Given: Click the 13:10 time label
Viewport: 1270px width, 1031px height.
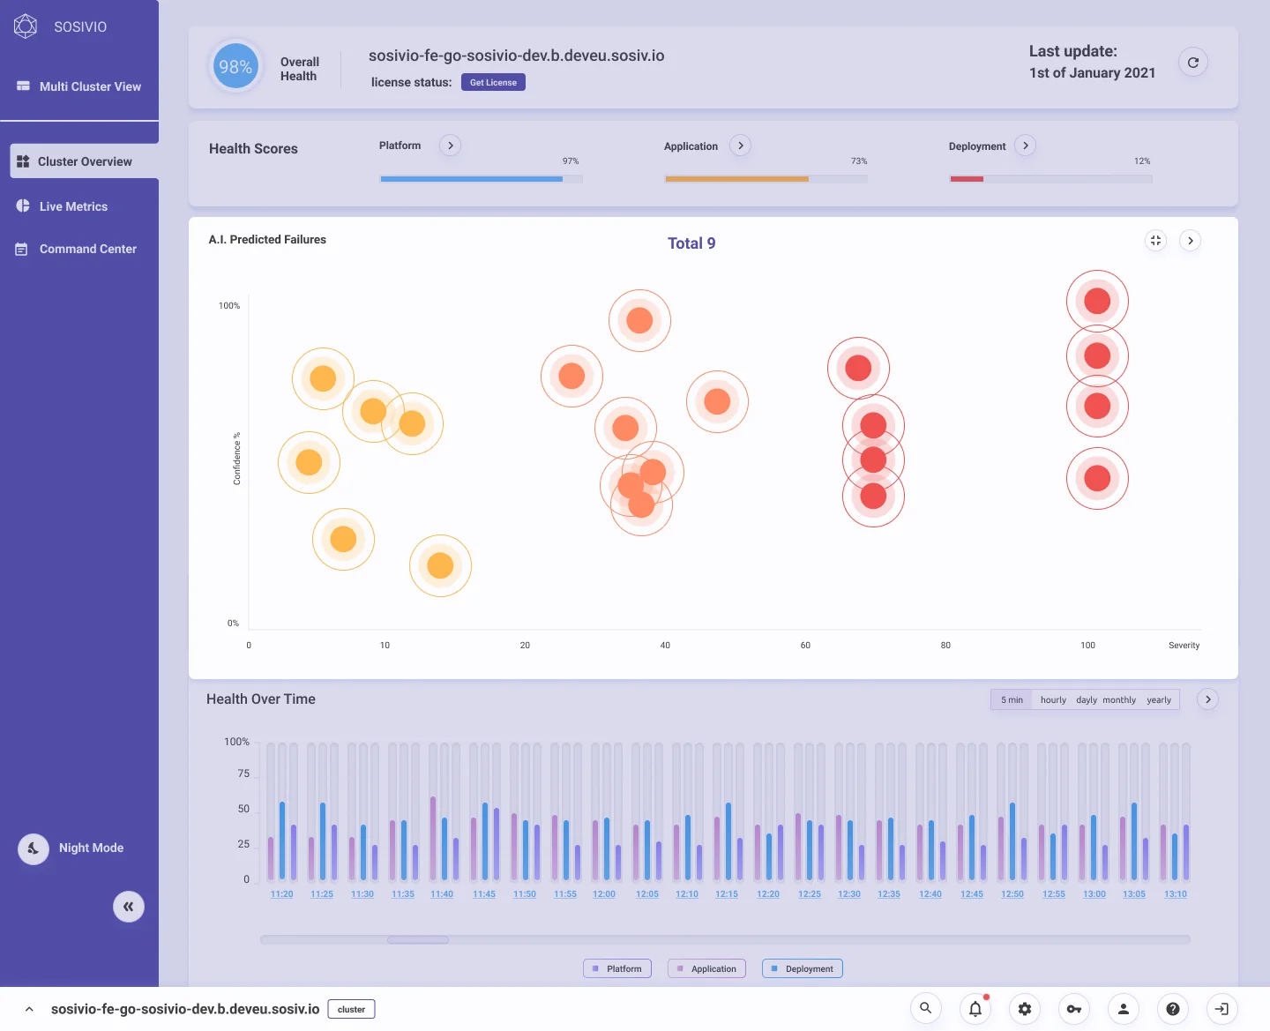Looking at the screenshot, I should click(x=1176, y=894).
